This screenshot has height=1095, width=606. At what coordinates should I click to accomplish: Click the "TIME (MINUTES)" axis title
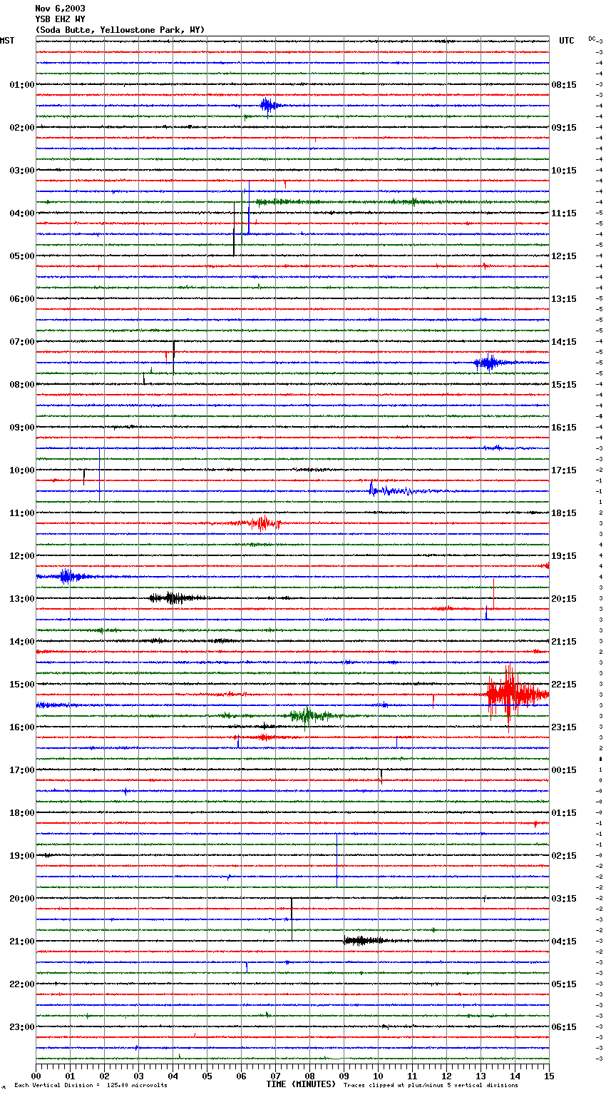tap(301, 1084)
